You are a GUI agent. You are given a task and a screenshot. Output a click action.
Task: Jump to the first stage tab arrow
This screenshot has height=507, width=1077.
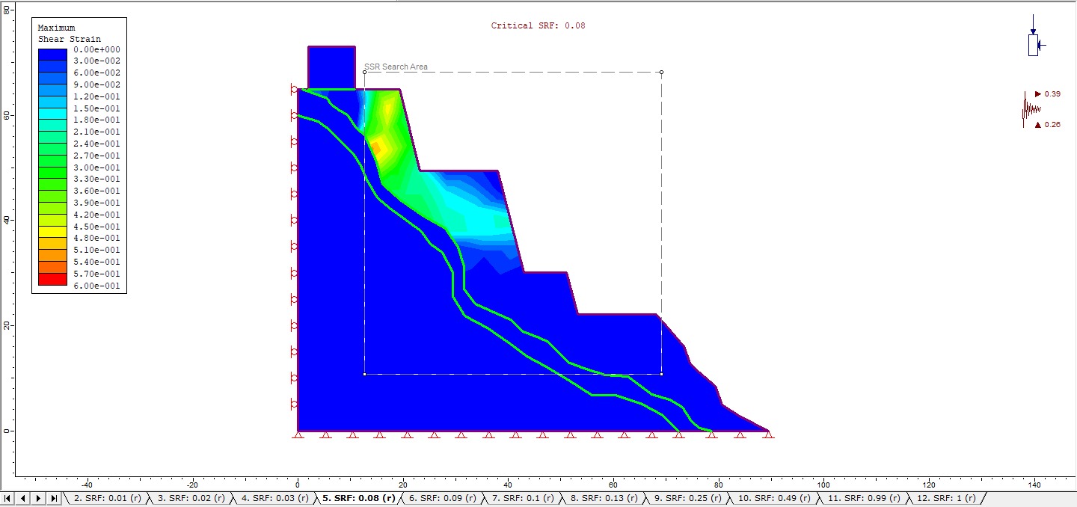pos(7,498)
